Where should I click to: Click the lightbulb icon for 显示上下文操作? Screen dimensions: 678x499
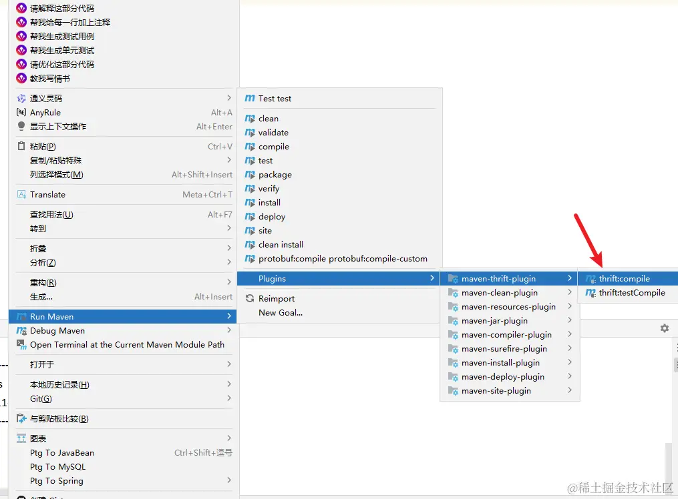tap(21, 126)
